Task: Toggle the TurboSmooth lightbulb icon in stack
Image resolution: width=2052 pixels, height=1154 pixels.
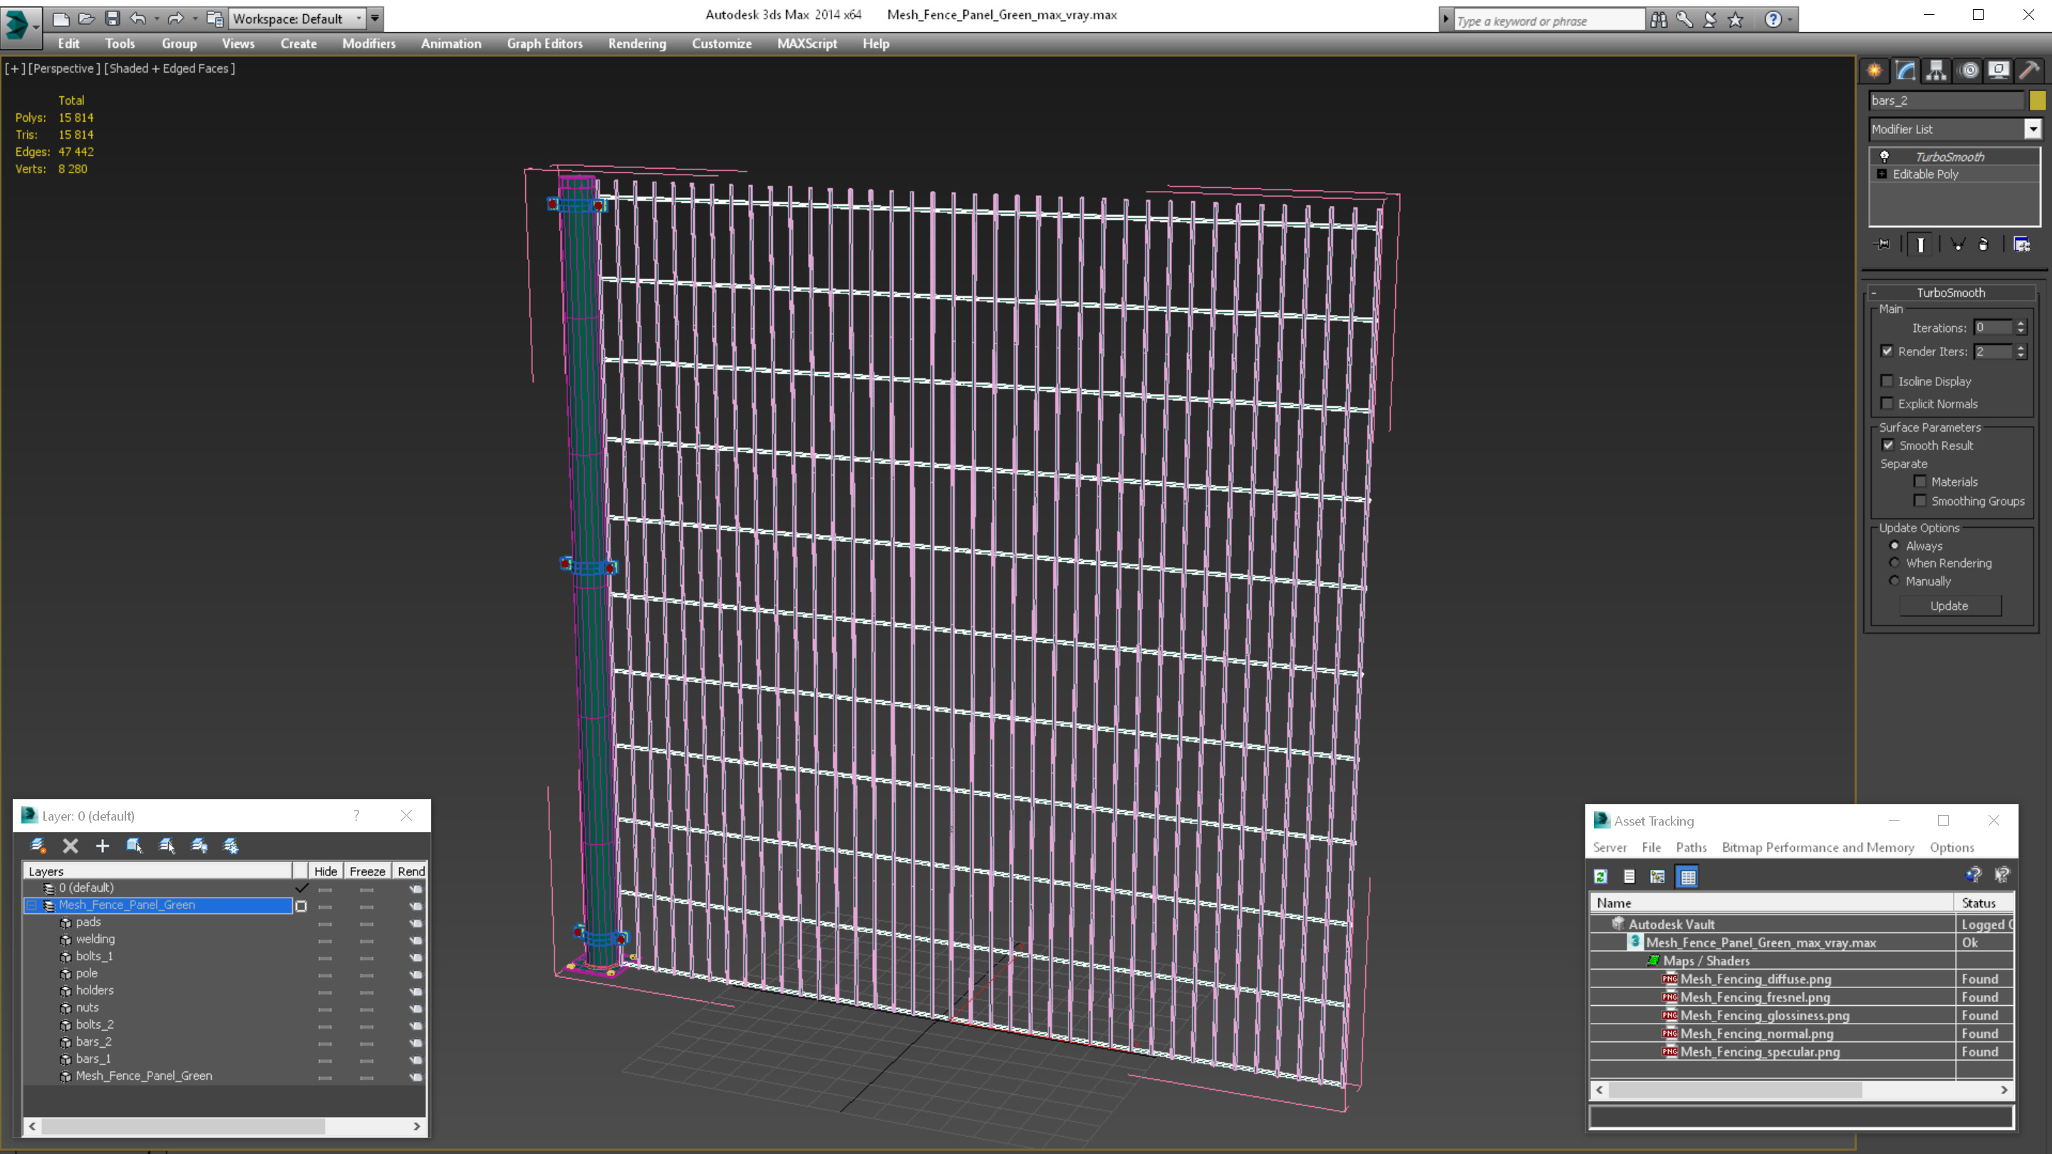Action: click(x=1884, y=157)
